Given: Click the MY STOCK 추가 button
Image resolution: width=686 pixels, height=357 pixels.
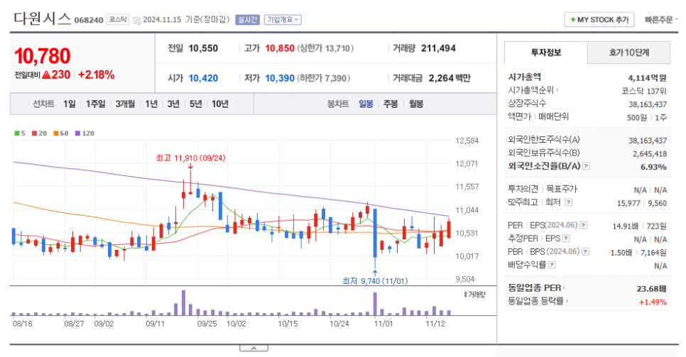Looking at the screenshot, I should (x=599, y=20).
